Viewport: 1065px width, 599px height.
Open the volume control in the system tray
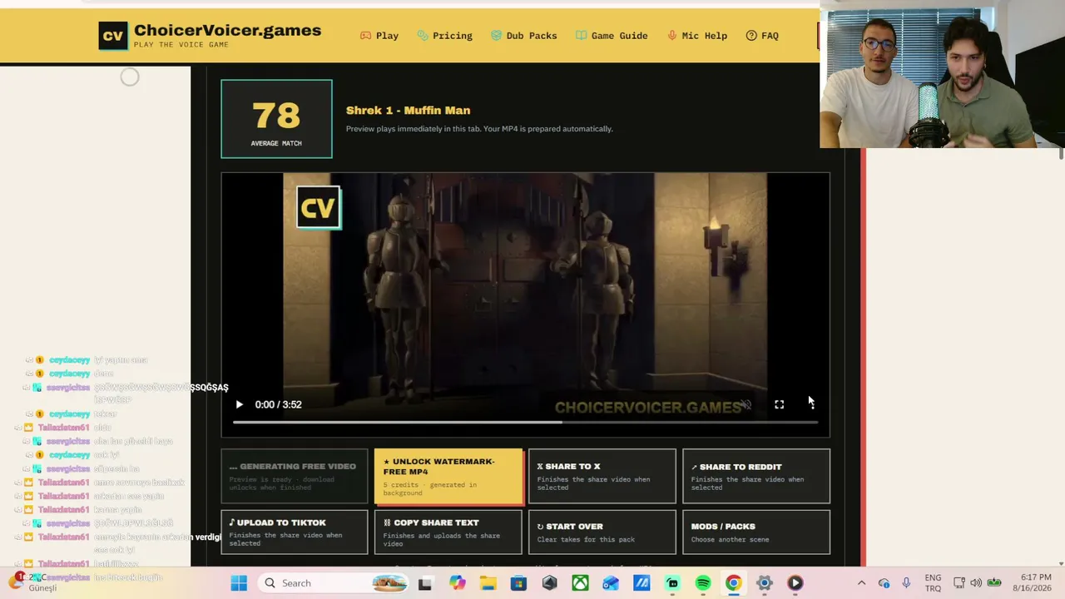[x=976, y=583]
